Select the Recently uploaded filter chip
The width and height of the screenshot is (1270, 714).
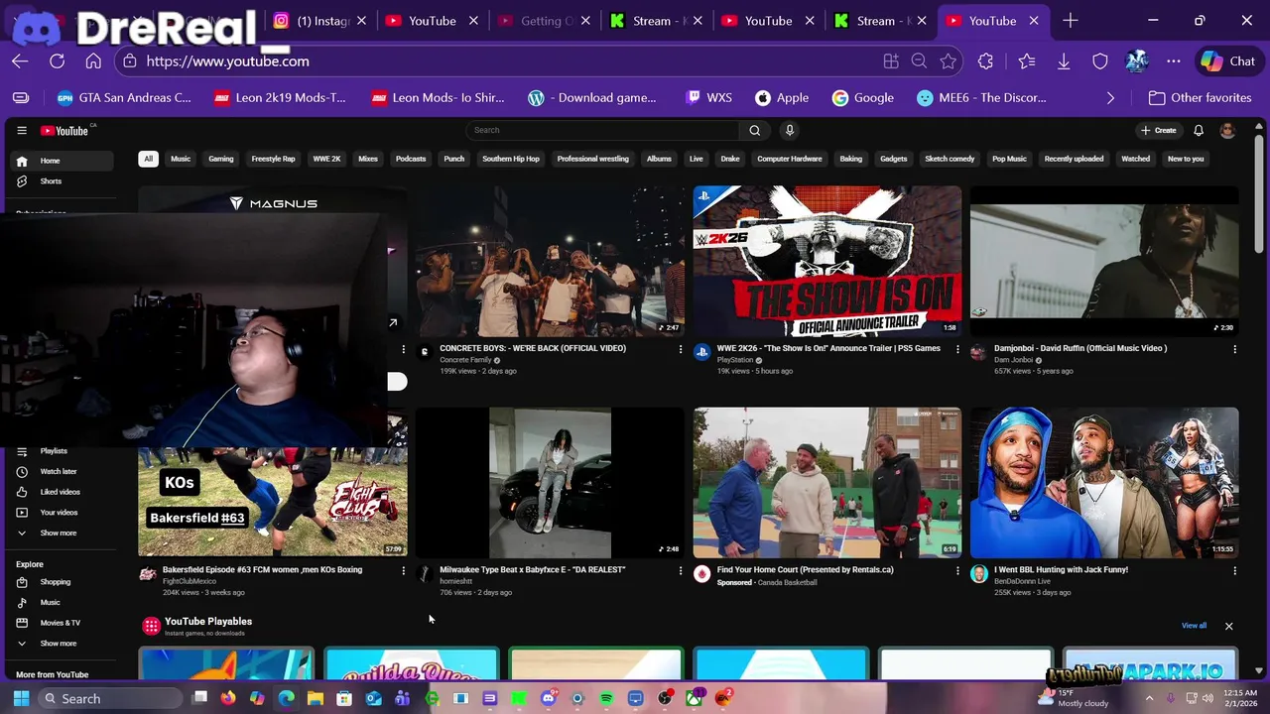(x=1074, y=159)
